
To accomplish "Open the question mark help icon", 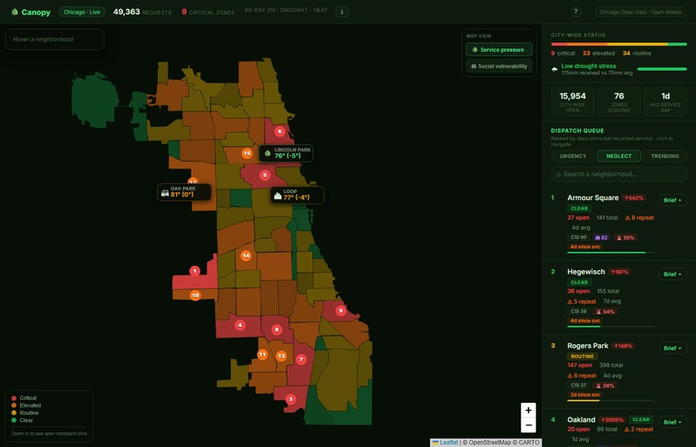I will [x=576, y=12].
